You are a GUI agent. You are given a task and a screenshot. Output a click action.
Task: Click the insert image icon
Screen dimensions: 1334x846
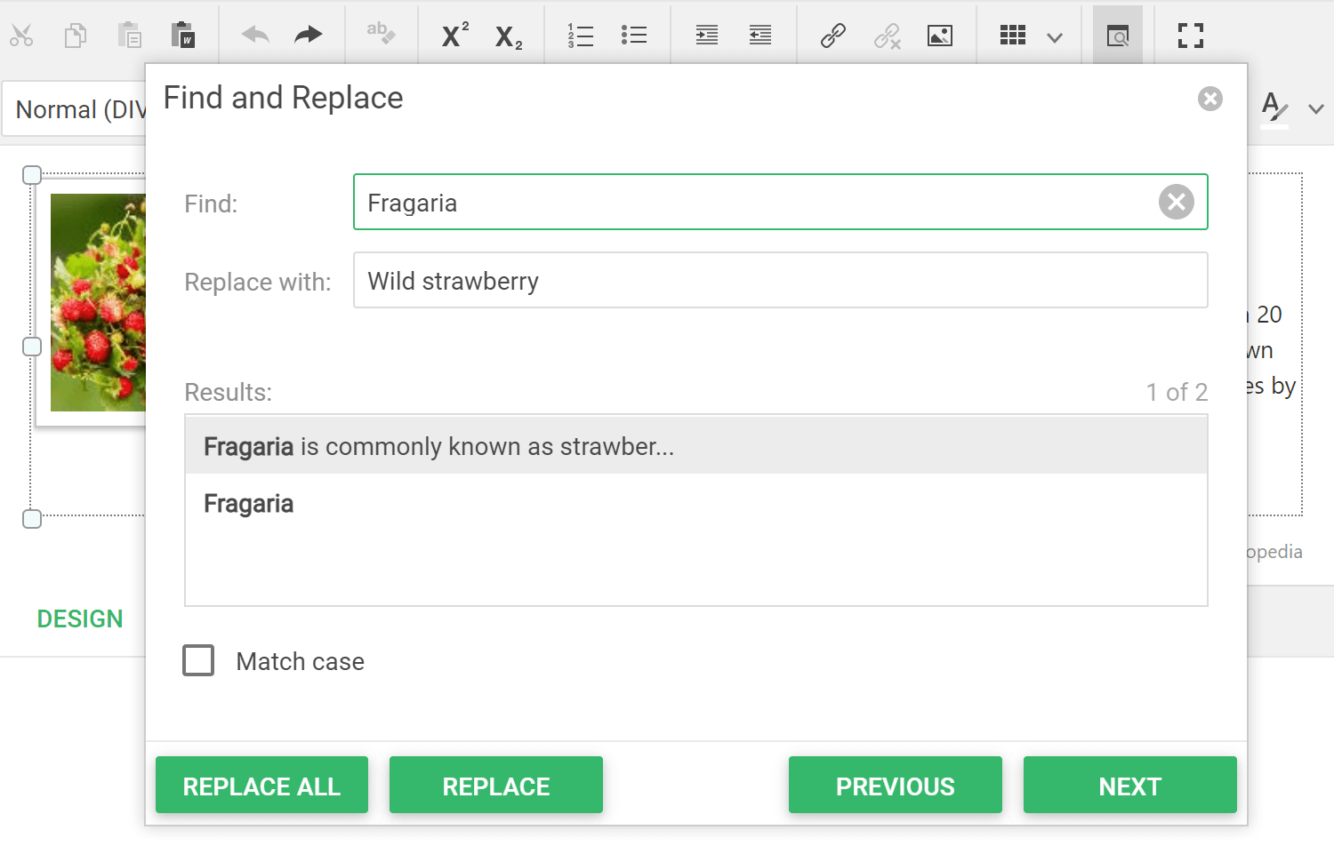tap(940, 36)
